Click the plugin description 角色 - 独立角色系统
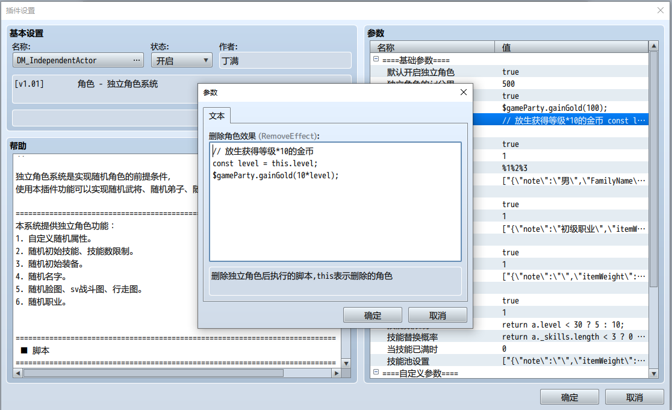 click(117, 84)
